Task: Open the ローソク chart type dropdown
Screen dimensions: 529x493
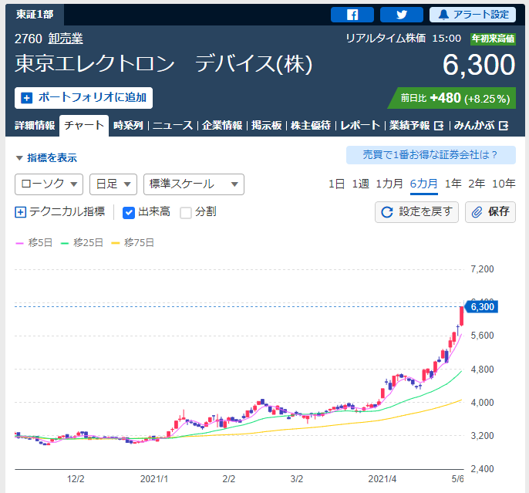Action: point(49,184)
